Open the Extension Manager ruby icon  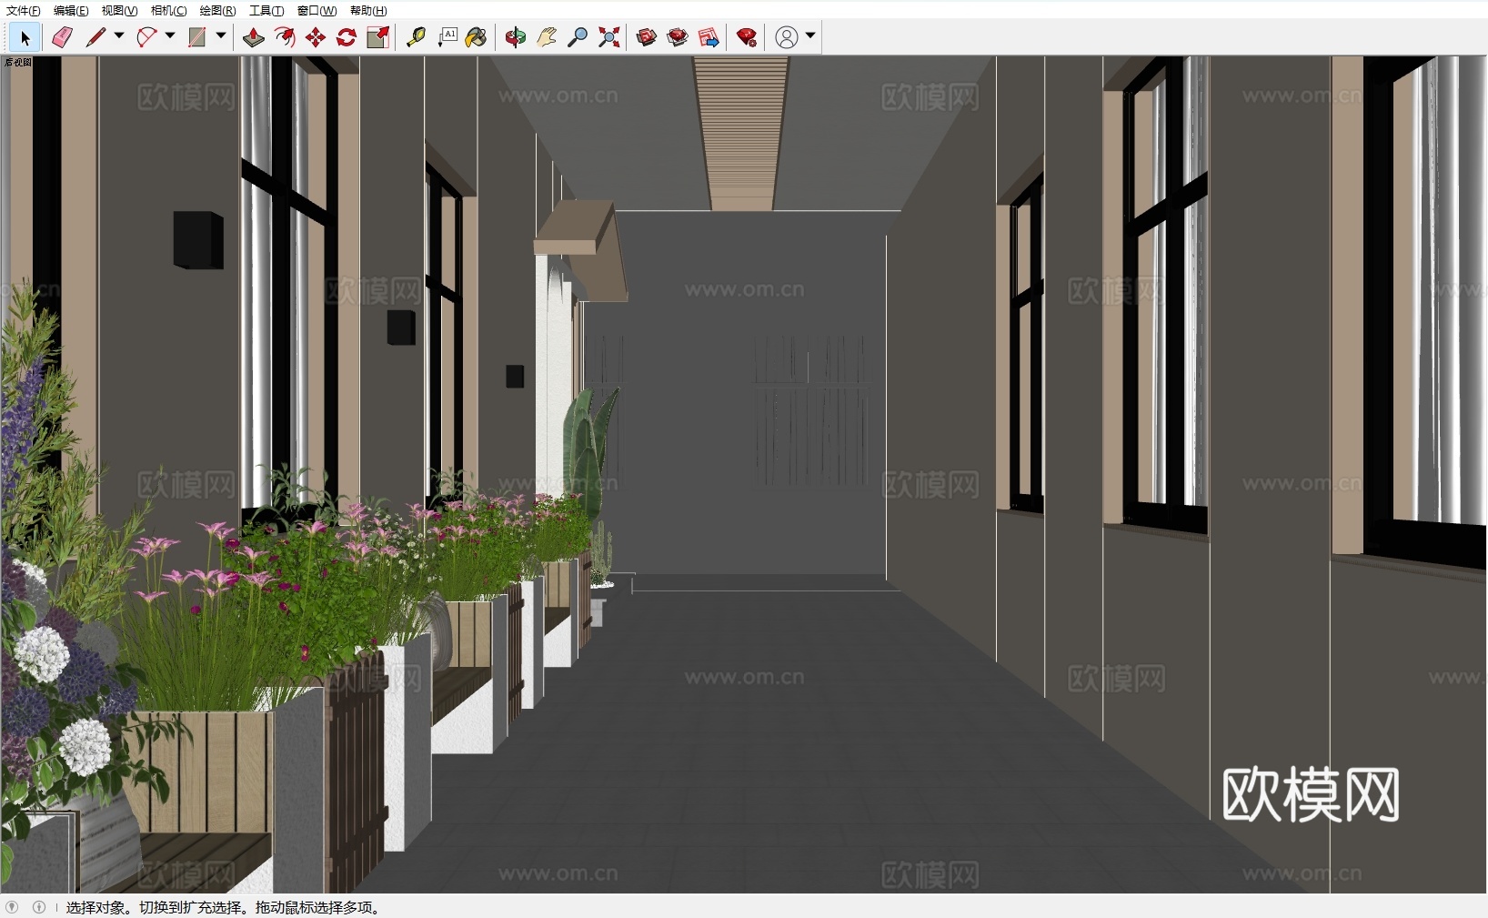click(747, 37)
